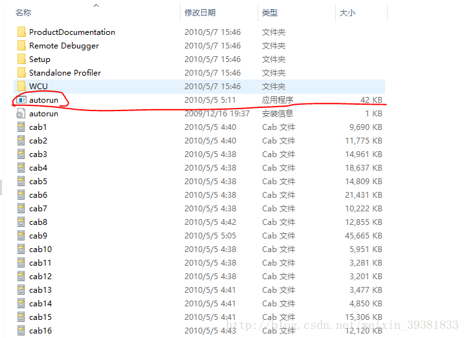Select the cab3 file name
Screen dimensions: 466x338
point(38,154)
